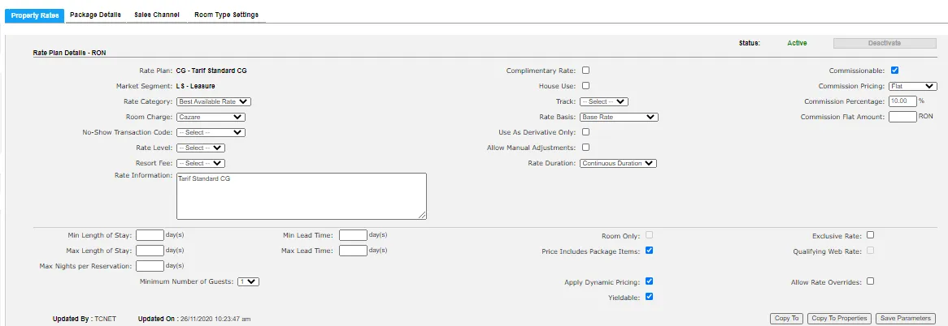
Task: Select rate plan name CG - Tarif Standard CG
Action: [x=211, y=71]
